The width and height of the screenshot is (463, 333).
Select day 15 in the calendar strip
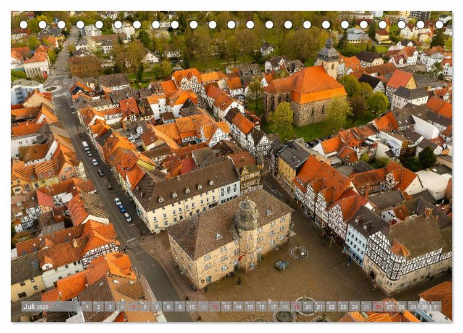250,306
